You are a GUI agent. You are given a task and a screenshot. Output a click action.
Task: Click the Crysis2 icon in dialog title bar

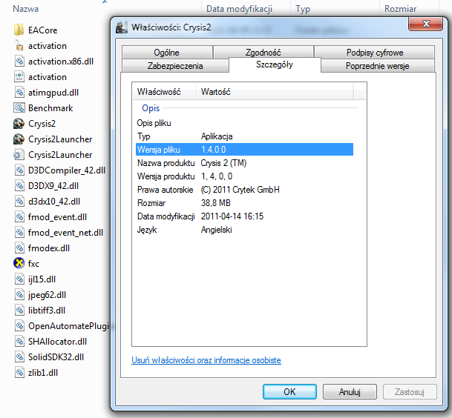(x=122, y=27)
